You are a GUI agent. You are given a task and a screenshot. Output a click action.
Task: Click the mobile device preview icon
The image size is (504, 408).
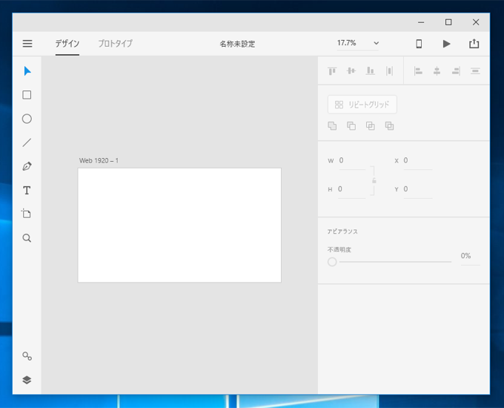coord(419,44)
